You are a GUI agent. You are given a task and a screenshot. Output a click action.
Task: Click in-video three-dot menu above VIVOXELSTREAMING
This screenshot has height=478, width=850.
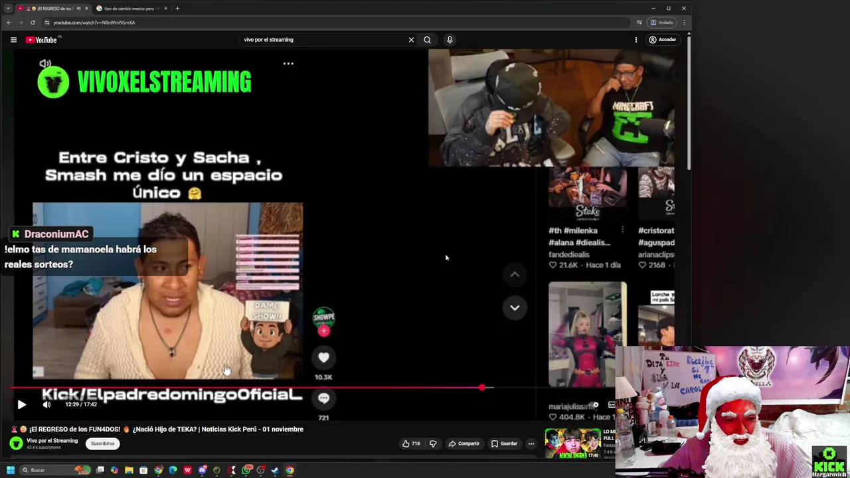point(288,64)
